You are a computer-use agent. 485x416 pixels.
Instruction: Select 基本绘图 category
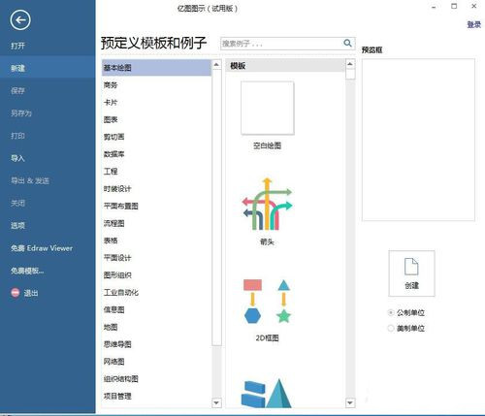pyautogui.click(x=156, y=68)
